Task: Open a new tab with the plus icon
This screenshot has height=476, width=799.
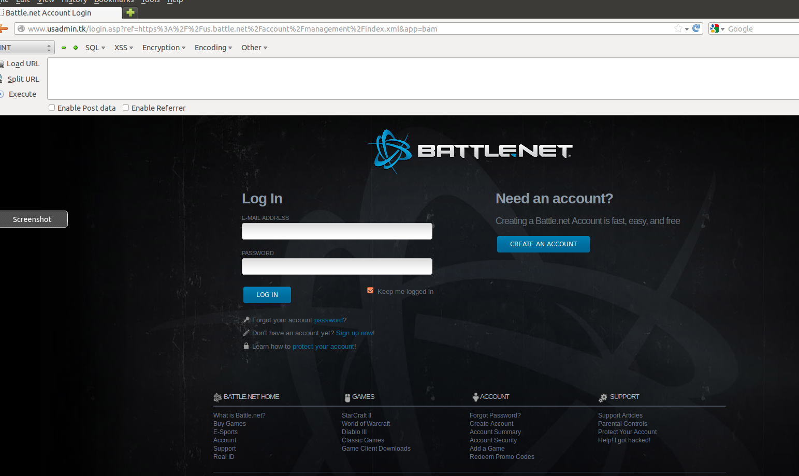Action: point(130,12)
